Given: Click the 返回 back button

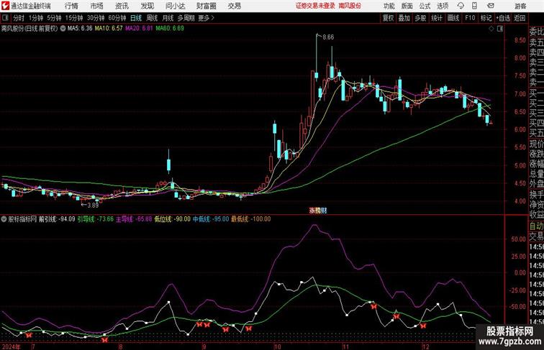Looking at the screenshot, I should click(520, 18).
